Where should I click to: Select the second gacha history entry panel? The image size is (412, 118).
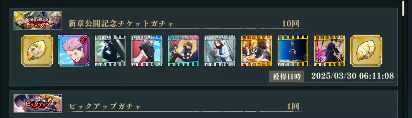click(x=204, y=104)
